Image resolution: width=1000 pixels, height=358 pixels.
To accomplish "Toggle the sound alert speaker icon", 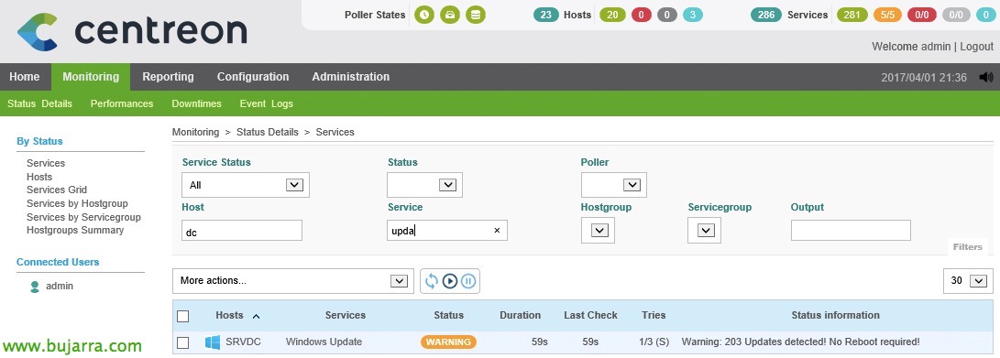I will click(x=986, y=77).
